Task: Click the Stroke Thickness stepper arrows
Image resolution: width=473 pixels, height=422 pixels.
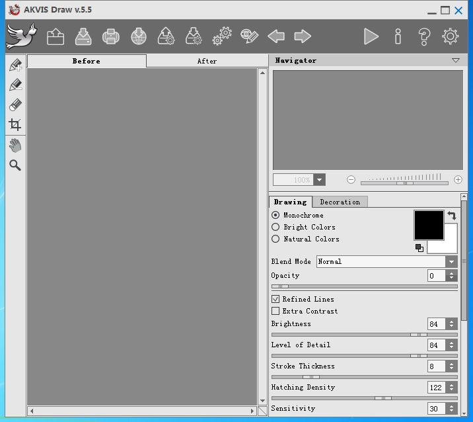Action: click(x=451, y=366)
